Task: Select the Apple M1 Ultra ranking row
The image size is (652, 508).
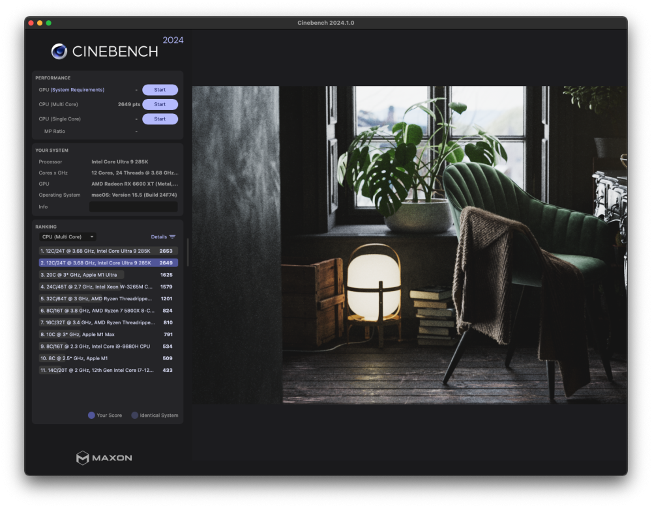Action: coord(108,275)
